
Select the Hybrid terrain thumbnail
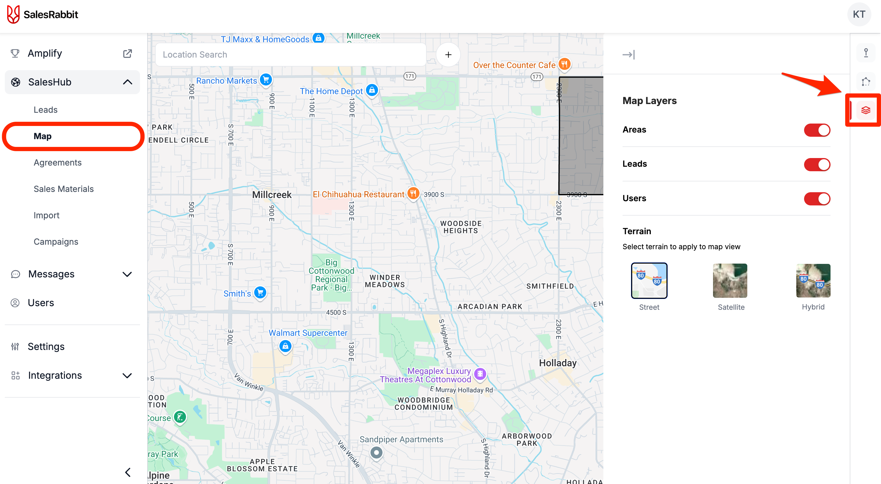[x=813, y=281]
